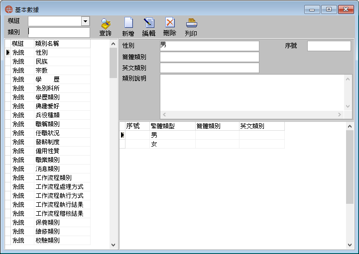
Task: Select the 學歷類別 row
Action: pyautogui.click(x=48, y=97)
